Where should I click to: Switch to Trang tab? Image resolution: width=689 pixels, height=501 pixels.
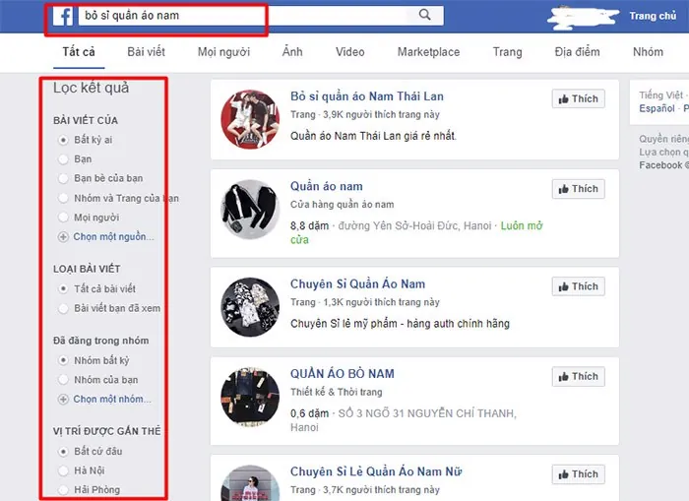tap(508, 52)
